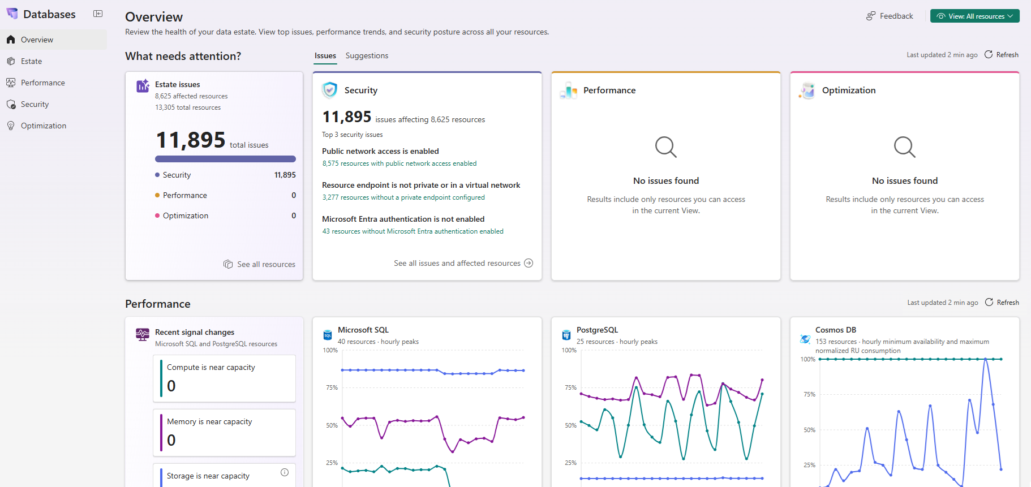Open 43 resources without Entra authentication link
Screen dimensions: 1031x487
point(413,231)
